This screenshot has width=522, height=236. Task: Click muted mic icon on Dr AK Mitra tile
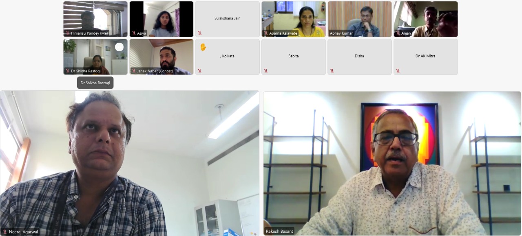pyautogui.click(x=398, y=71)
